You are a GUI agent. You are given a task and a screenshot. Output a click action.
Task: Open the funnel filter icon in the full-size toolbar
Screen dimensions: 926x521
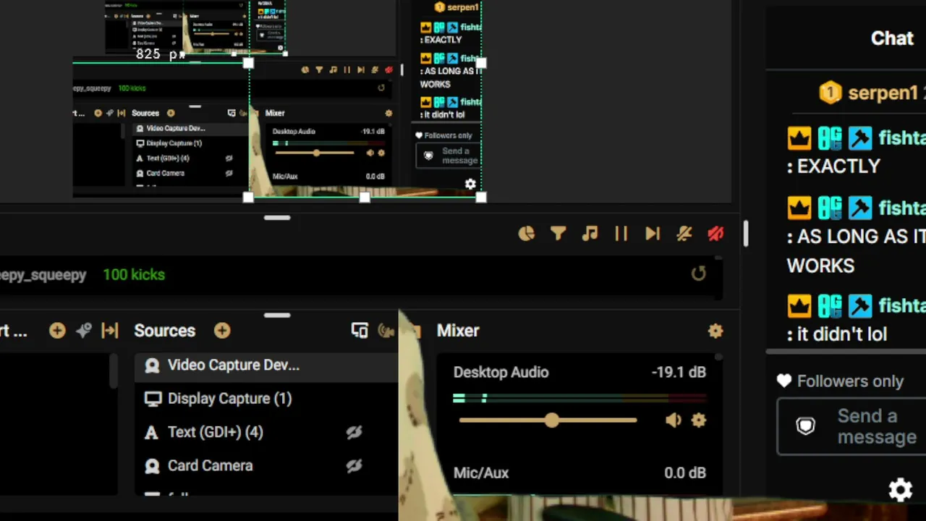tap(558, 234)
